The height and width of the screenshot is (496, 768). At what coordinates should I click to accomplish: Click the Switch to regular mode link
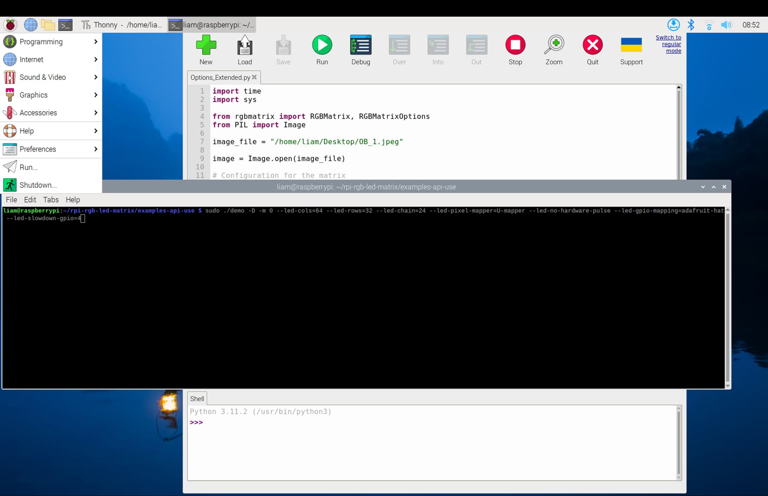tap(668, 44)
